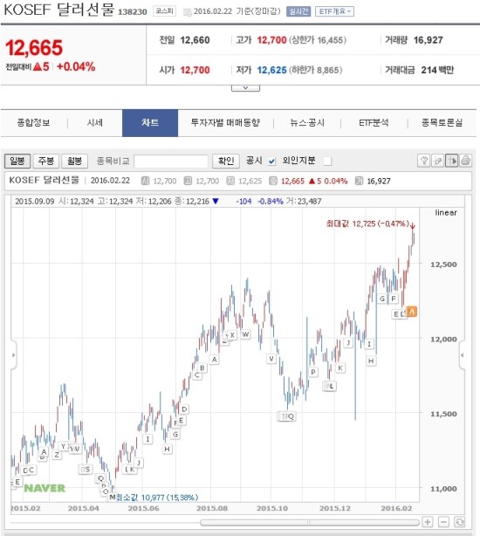
Task: Click the 2015.10 axis label
Action: point(272,508)
